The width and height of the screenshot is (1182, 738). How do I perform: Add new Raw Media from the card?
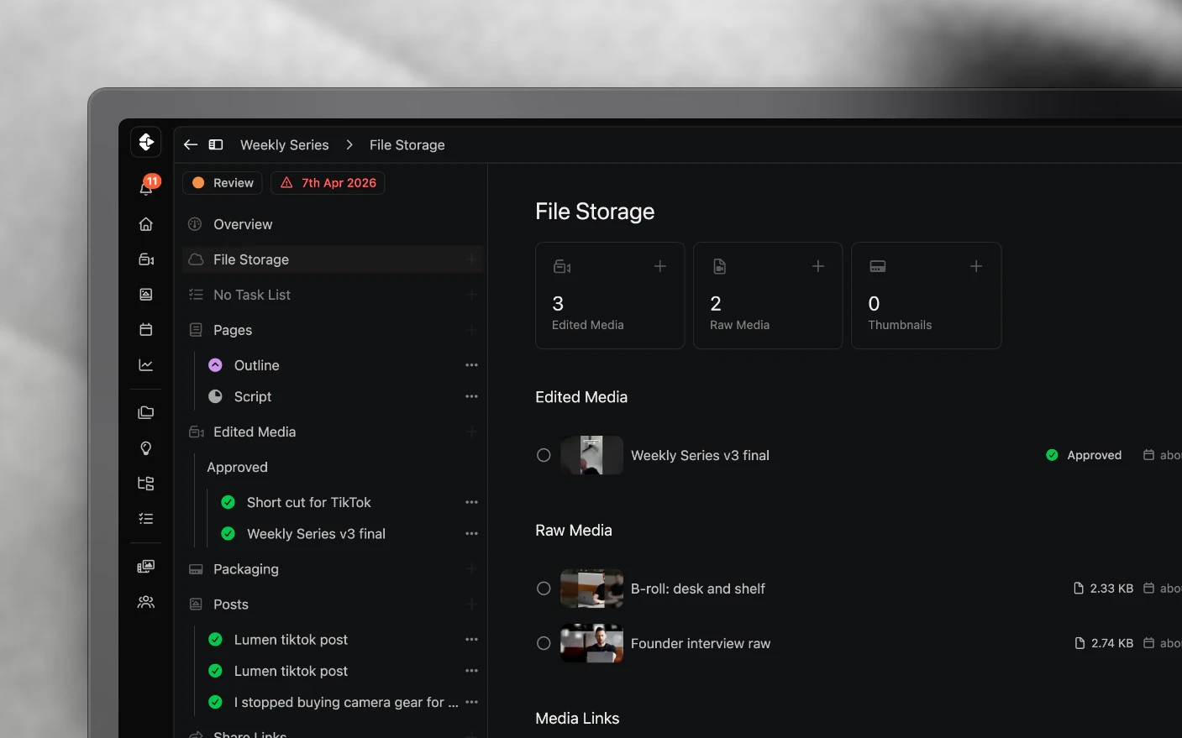pyautogui.click(x=818, y=266)
